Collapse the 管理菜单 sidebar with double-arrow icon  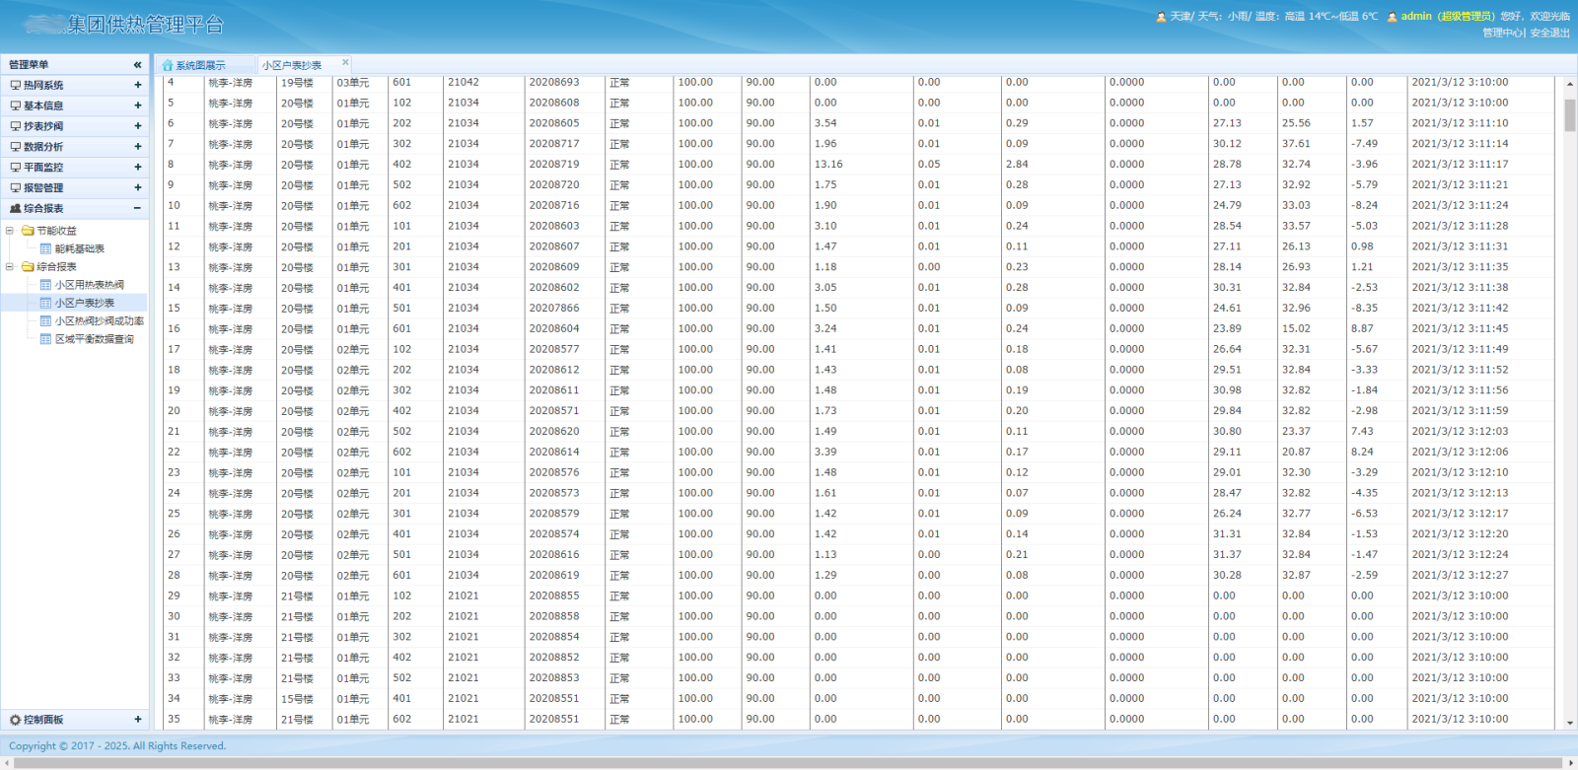point(137,65)
